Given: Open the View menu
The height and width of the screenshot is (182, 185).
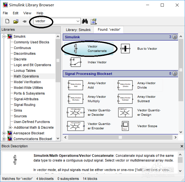Looking at the screenshot, I should (27, 13).
